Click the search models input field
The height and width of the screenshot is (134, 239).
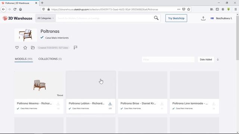(105, 18)
